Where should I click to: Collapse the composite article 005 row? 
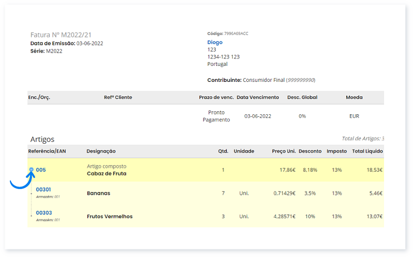pyautogui.click(x=31, y=169)
